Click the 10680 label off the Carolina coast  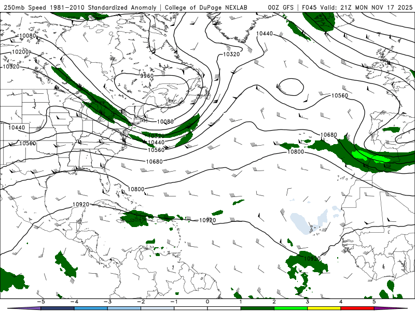pyautogui.click(x=154, y=161)
